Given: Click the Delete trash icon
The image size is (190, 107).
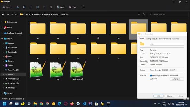Looking at the screenshot, I should point(51,7).
